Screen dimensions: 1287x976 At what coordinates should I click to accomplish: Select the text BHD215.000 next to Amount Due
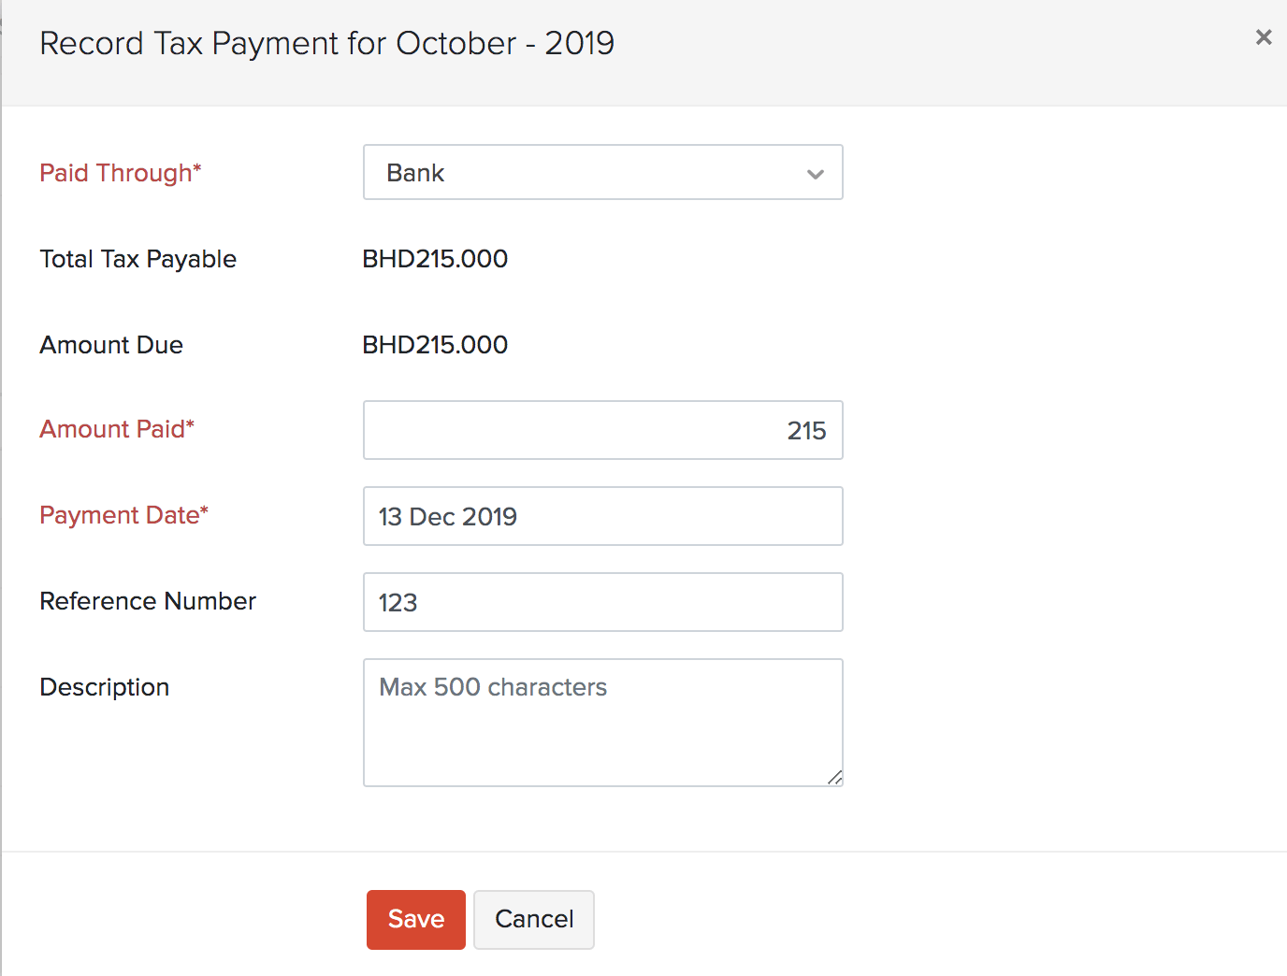[435, 344]
